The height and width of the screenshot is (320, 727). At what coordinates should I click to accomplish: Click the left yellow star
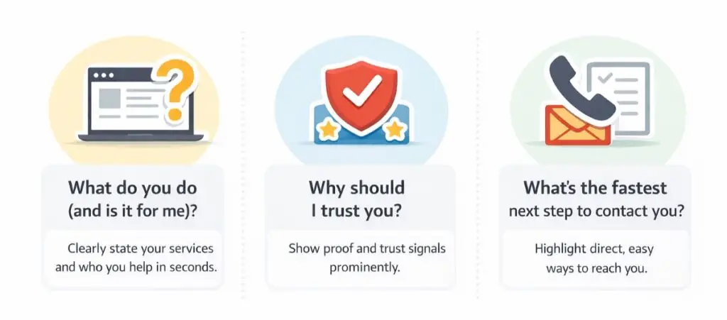pyautogui.click(x=328, y=131)
